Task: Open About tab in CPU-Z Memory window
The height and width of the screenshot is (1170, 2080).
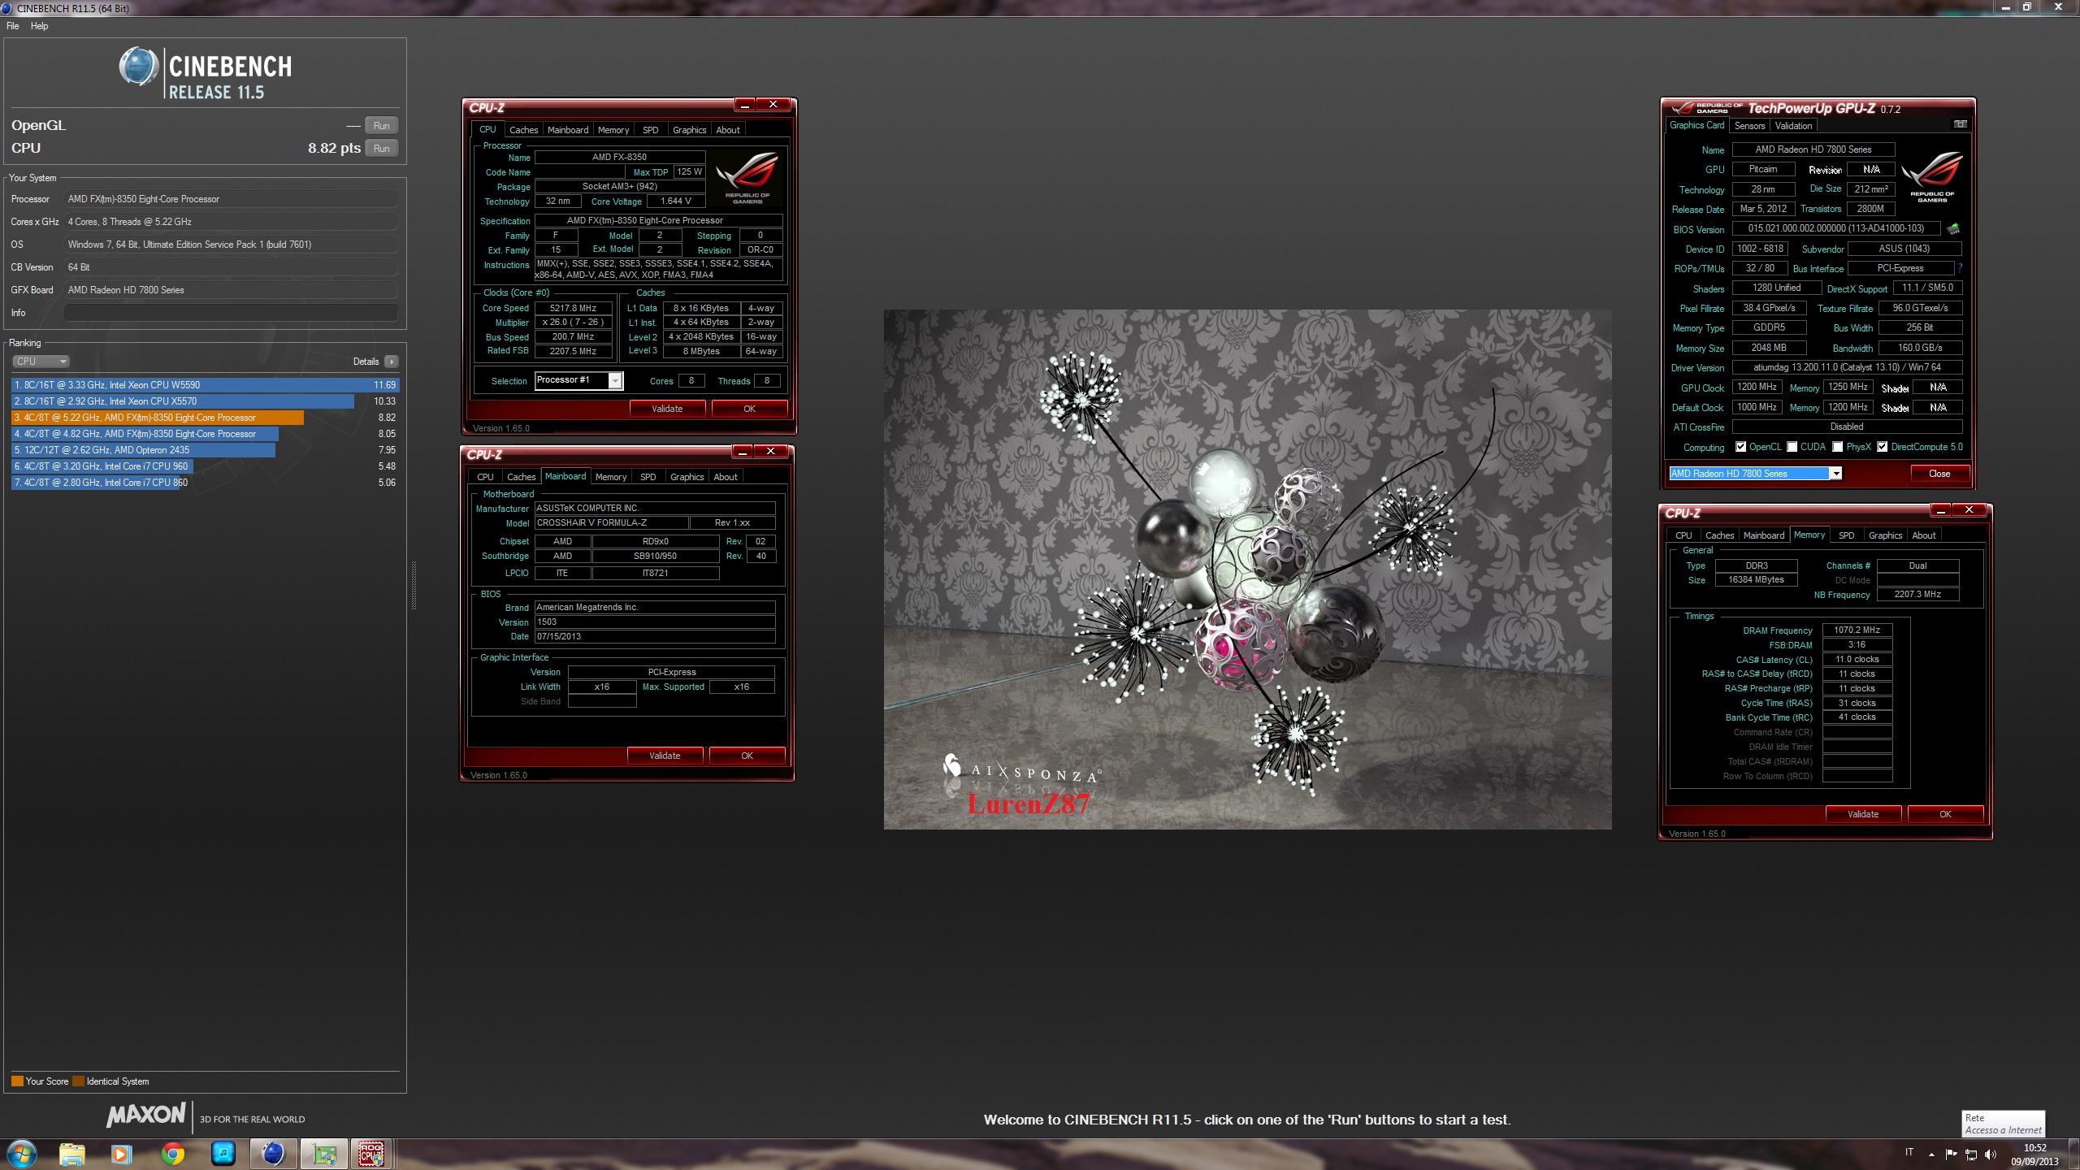Action: (x=1923, y=535)
